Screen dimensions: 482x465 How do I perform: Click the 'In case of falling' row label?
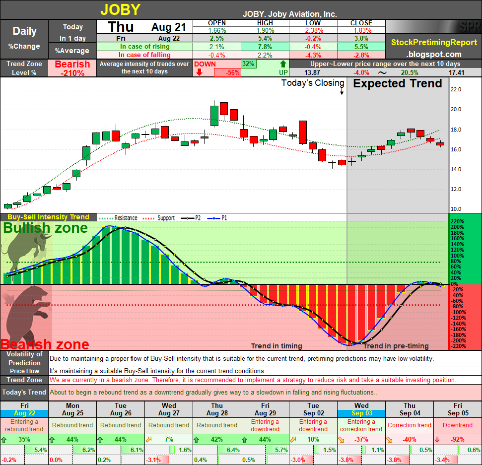coord(145,55)
